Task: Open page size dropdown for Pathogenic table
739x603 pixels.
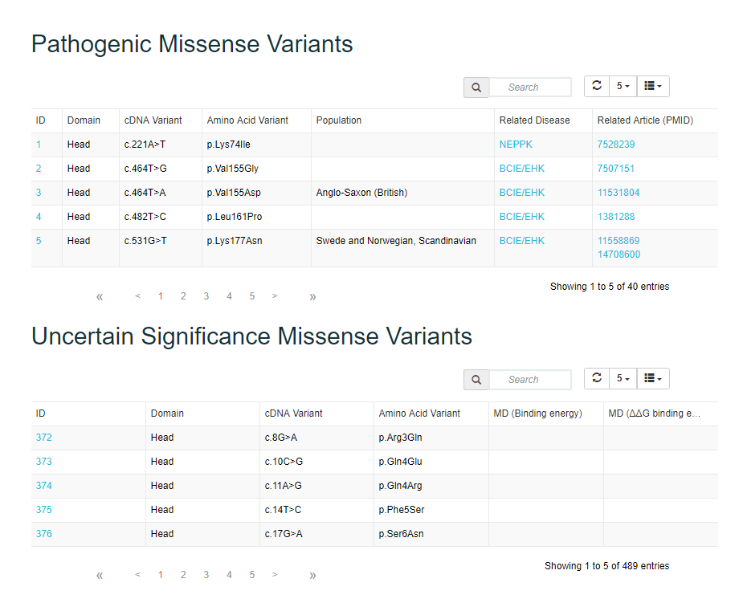Action: (623, 86)
